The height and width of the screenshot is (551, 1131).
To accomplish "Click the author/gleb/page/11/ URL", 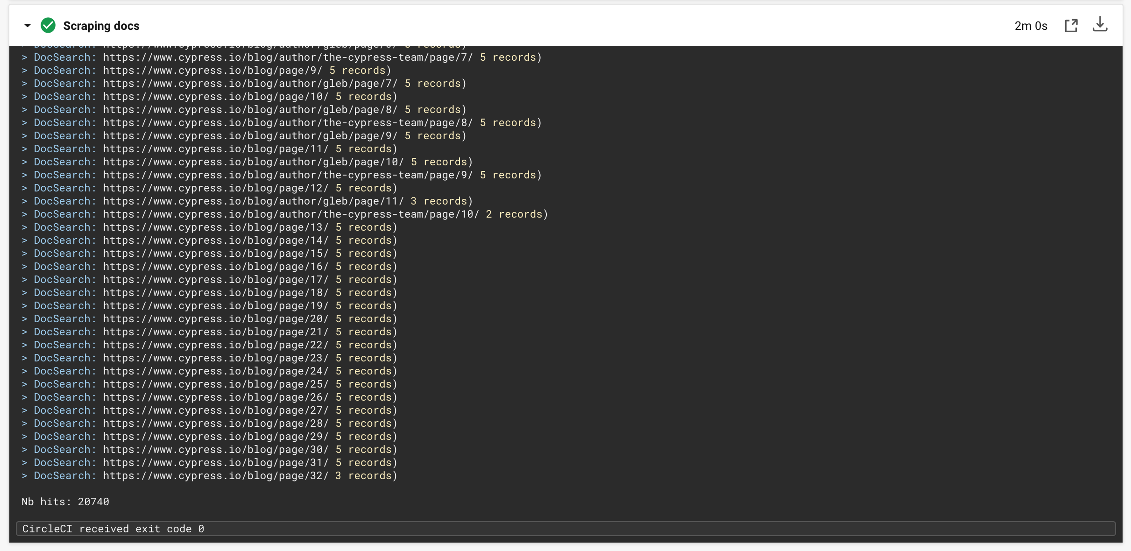I will [x=253, y=201].
